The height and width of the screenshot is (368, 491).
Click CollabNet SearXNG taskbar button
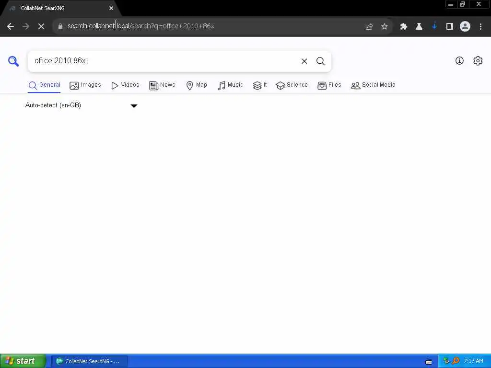point(89,361)
